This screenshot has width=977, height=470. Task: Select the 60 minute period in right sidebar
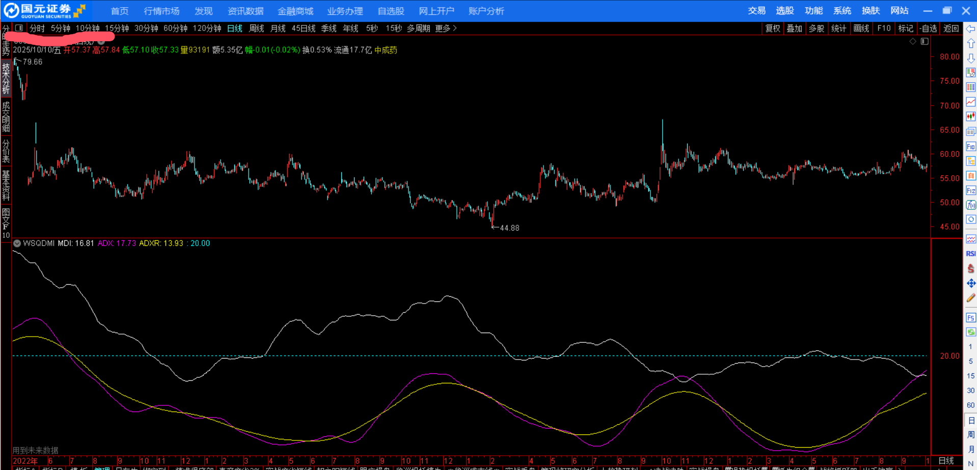coord(971,405)
